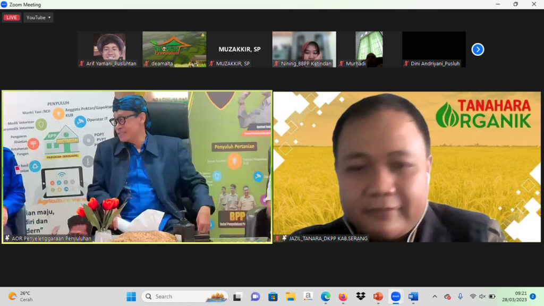544x306 pixels.
Task: Click muted mic icon beside deamalta
Action: tap(147, 64)
